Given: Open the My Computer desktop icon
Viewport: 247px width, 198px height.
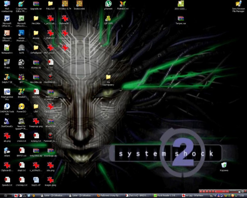Looking at the screenshot, I should tap(7, 6).
